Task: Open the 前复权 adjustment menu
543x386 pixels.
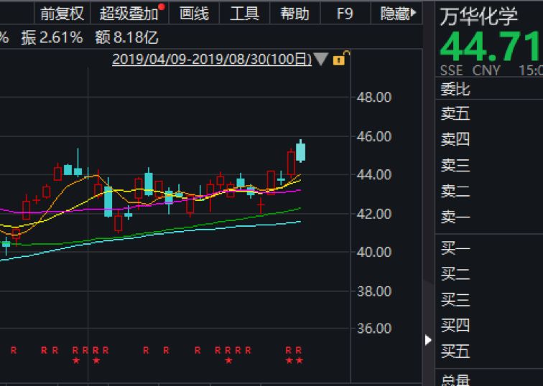Action: 62,14
